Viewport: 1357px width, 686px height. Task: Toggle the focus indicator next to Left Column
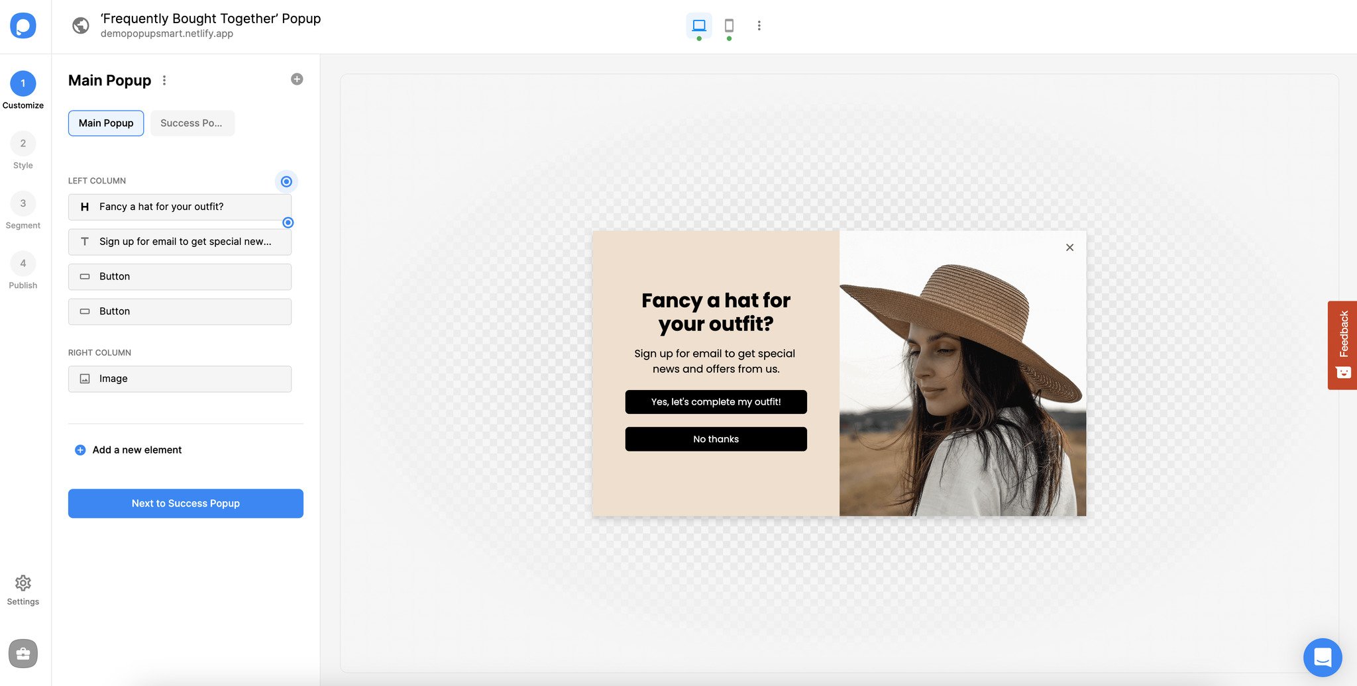[x=286, y=181]
